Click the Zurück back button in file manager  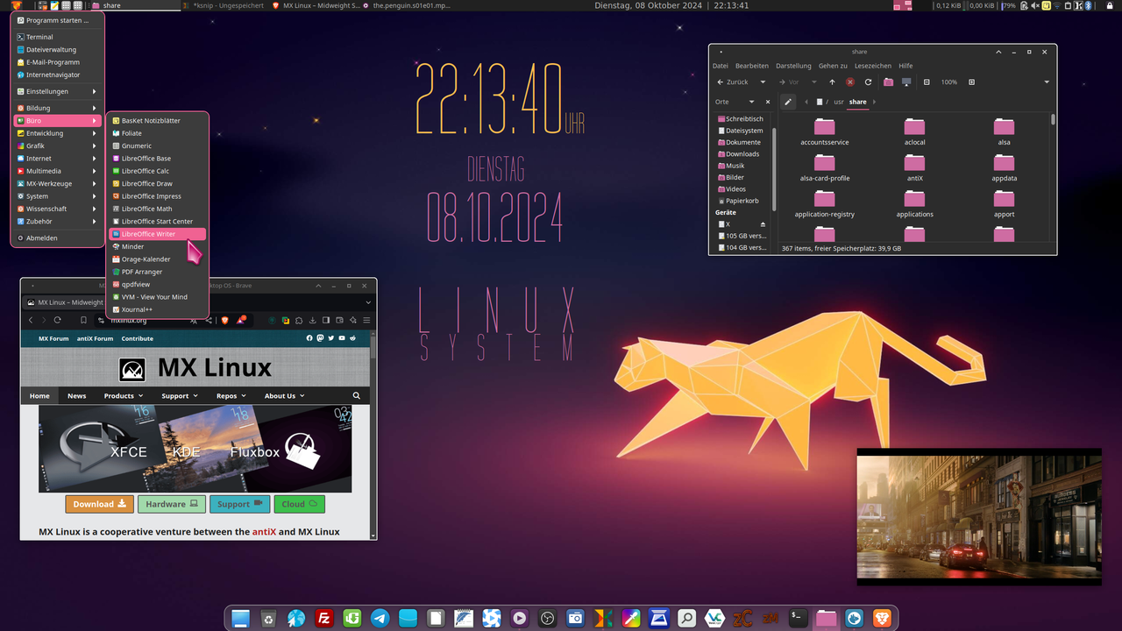click(x=733, y=82)
